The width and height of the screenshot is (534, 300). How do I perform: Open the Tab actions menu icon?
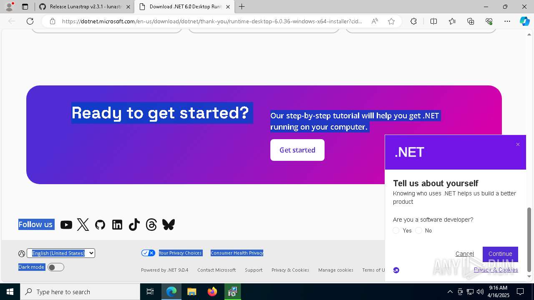[x=25, y=7]
